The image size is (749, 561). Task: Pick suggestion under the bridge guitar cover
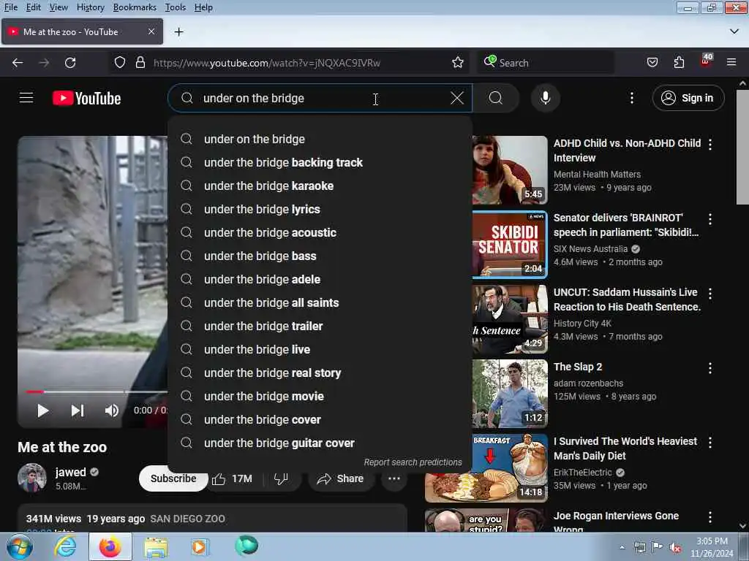point(320,443)
